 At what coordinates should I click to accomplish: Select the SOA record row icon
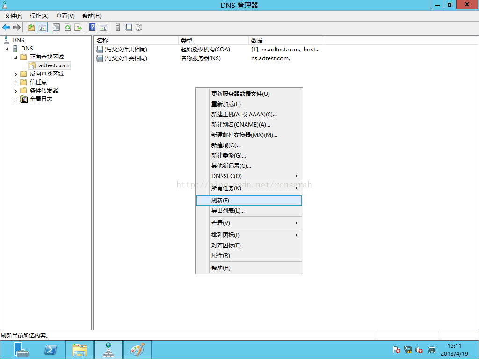(x=100, y=49)
